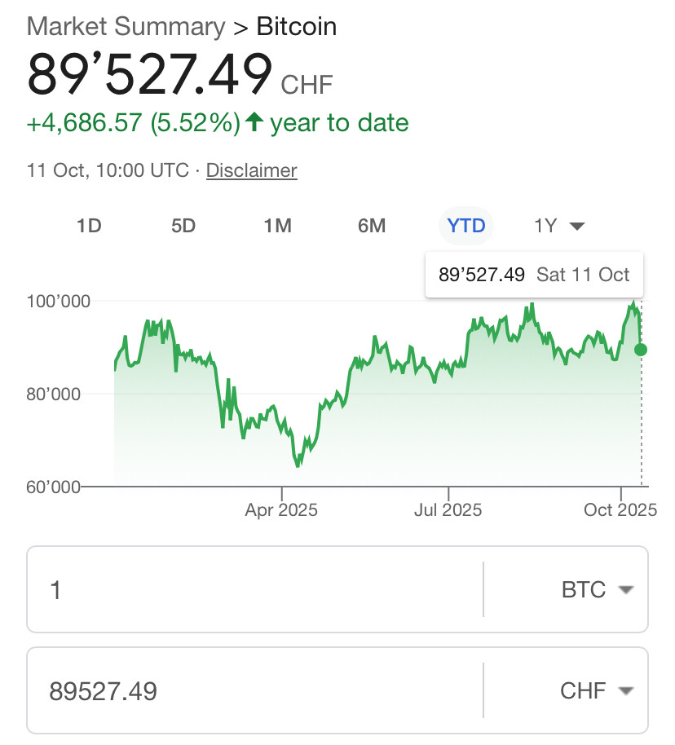Click the Apr 2025 axis label
This screenshot has height=745, width=675.
pos(281,510)
